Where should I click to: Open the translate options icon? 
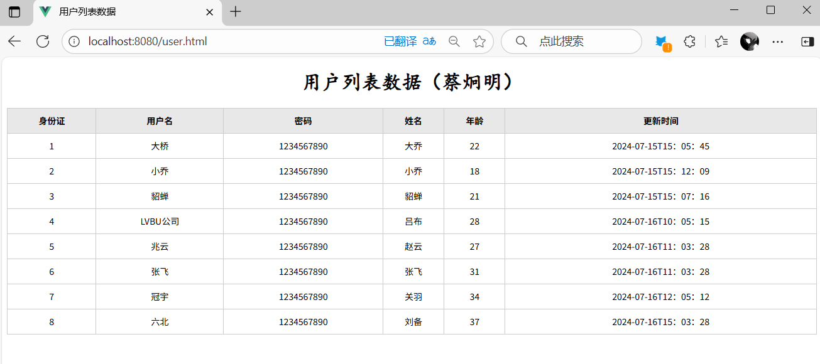tap(429, 41)
